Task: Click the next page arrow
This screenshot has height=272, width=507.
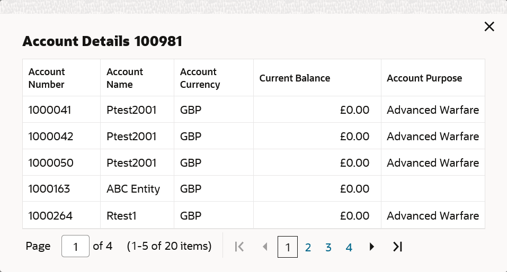Action: click(372, 247)
